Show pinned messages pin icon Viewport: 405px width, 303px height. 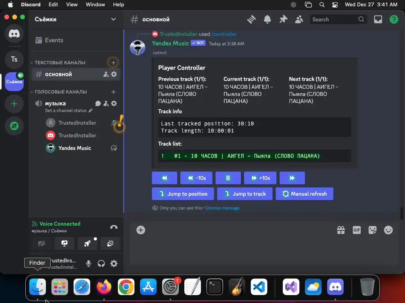(x=283, y=19)
